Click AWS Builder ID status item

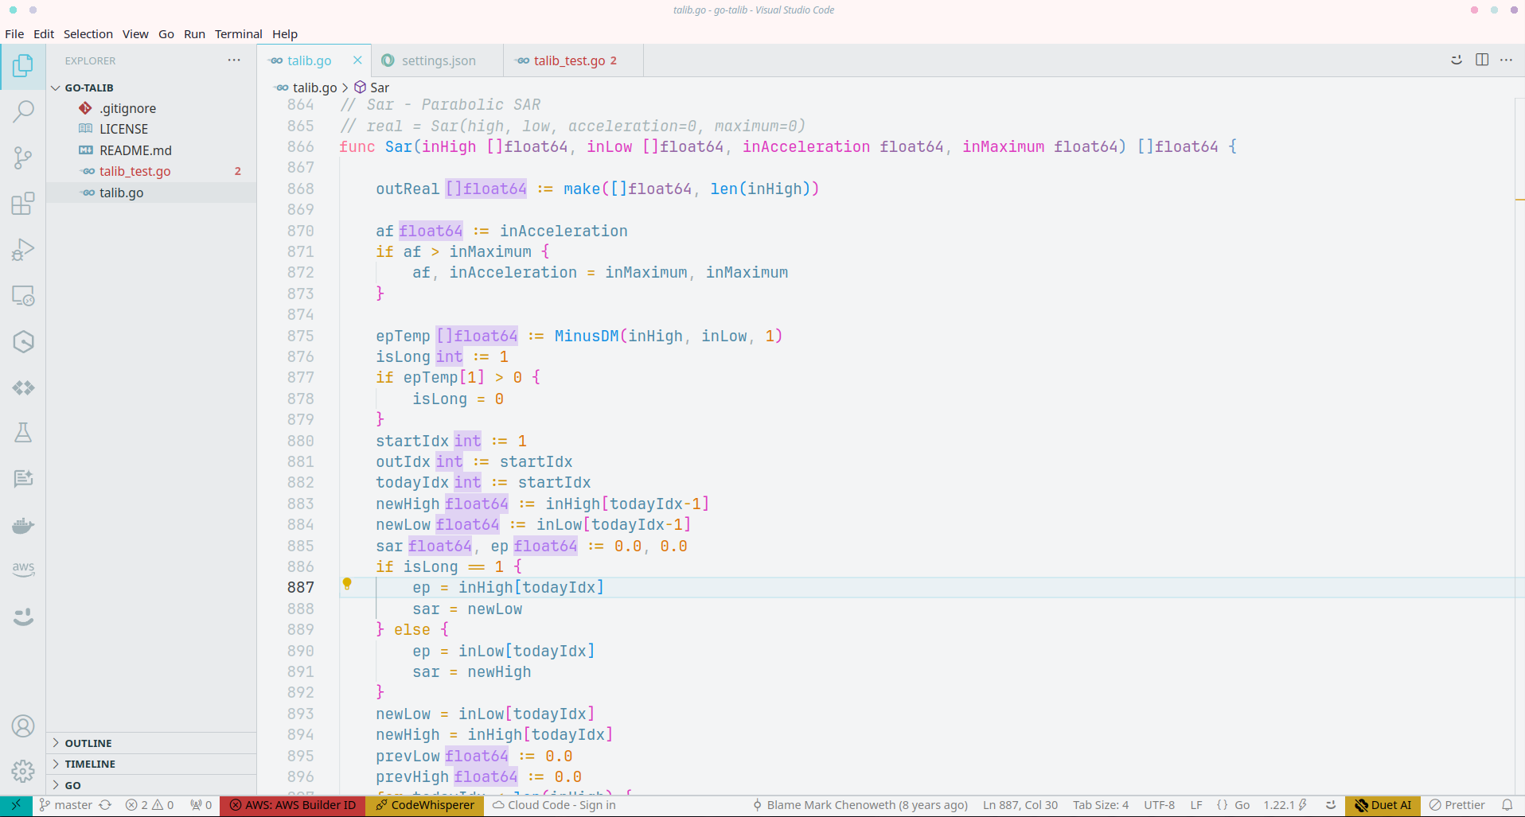point(293,805)
